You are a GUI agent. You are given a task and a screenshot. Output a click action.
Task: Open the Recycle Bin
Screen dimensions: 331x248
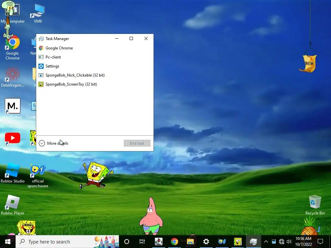pos(315,205)
